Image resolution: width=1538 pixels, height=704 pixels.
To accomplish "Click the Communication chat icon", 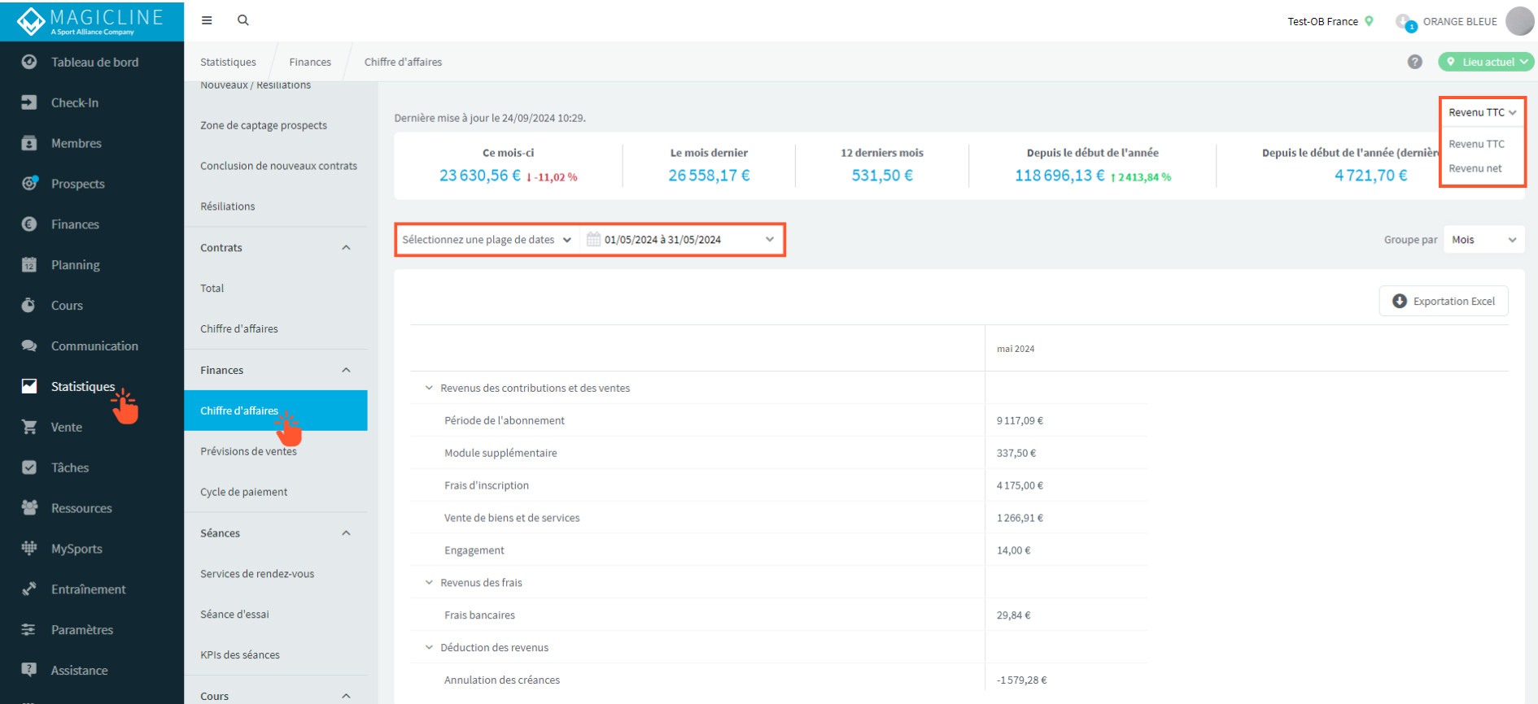I will tap(29, 345).
